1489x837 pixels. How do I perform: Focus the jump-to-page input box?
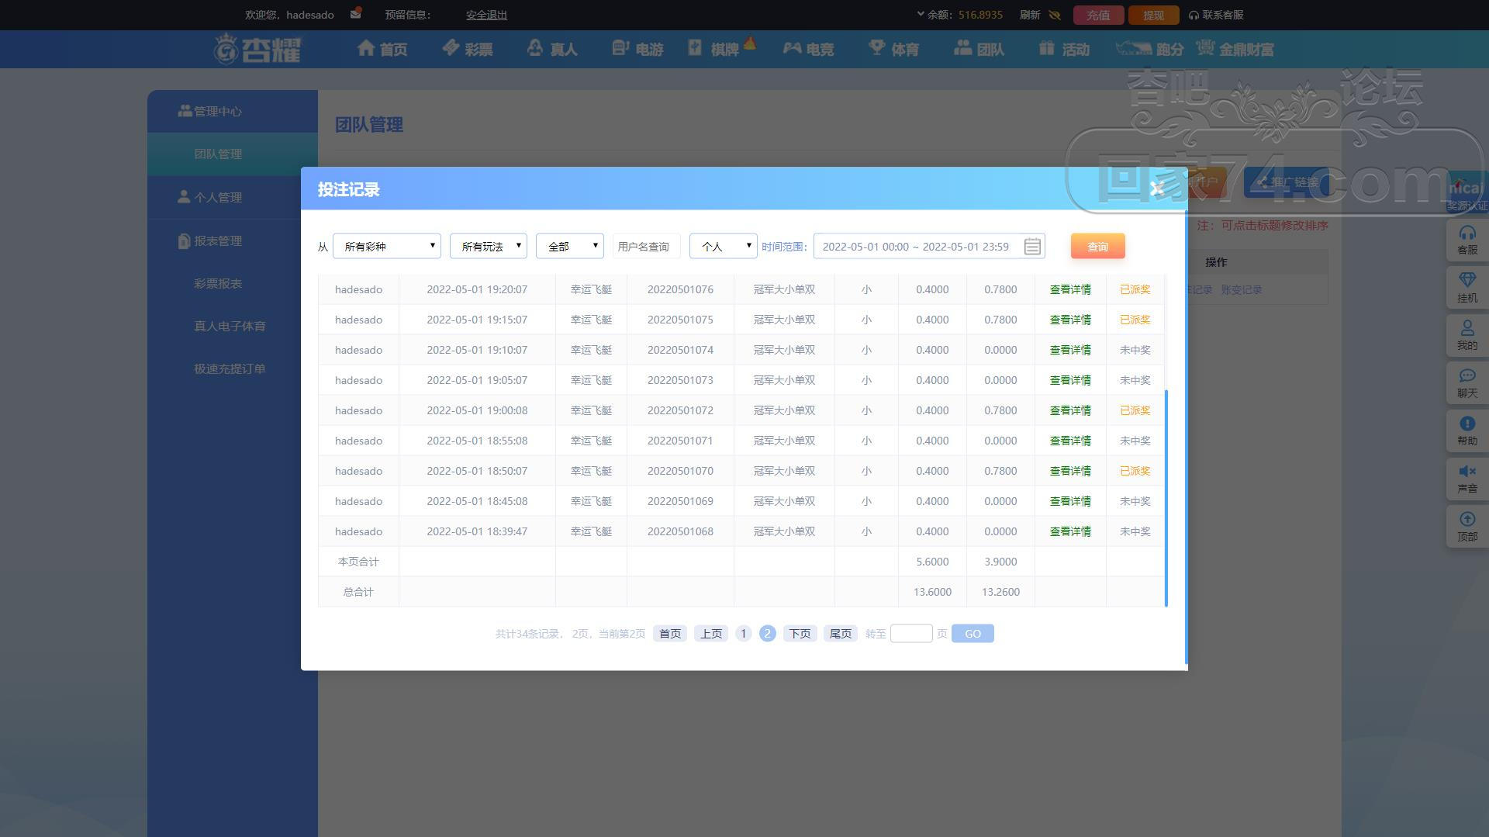tap(911, 634)
